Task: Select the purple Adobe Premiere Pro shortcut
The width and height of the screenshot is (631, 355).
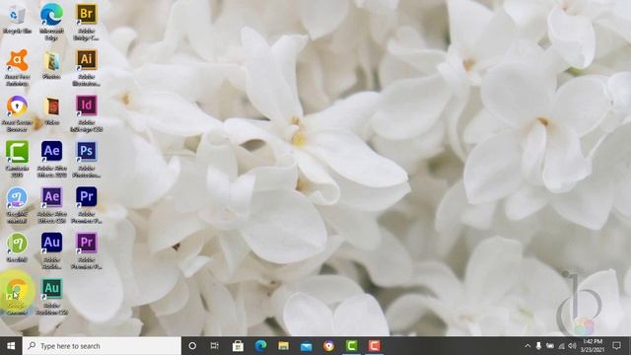Action: pyautogui.click(x=87, y=250)
